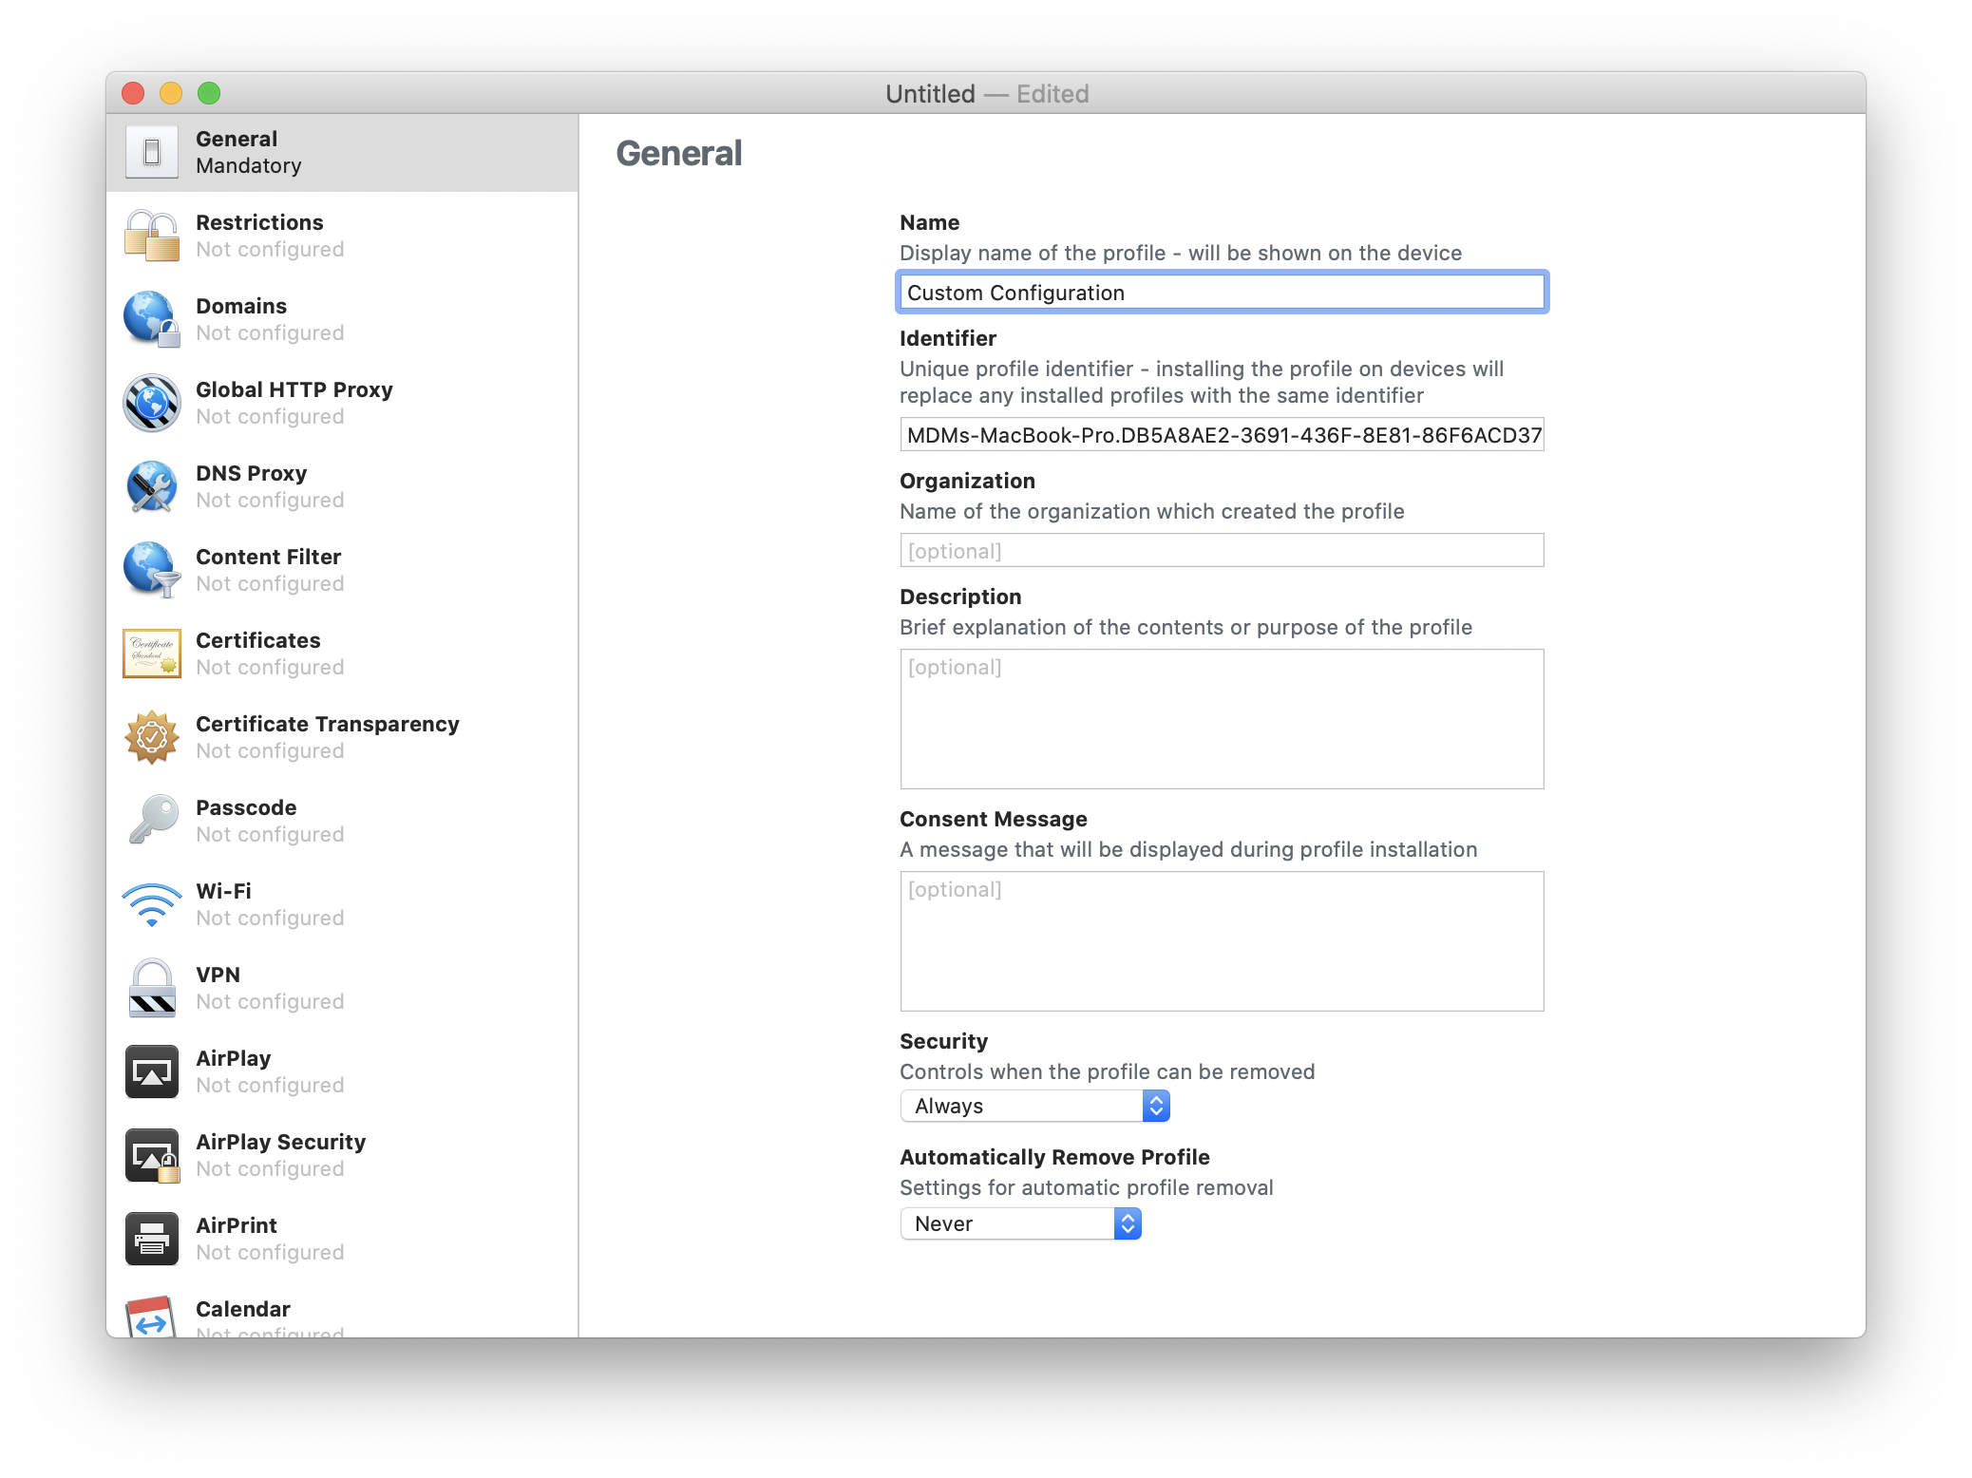Select the AirPlay payload entry
1972x1478 pixels.
[x=233, y=1071]
